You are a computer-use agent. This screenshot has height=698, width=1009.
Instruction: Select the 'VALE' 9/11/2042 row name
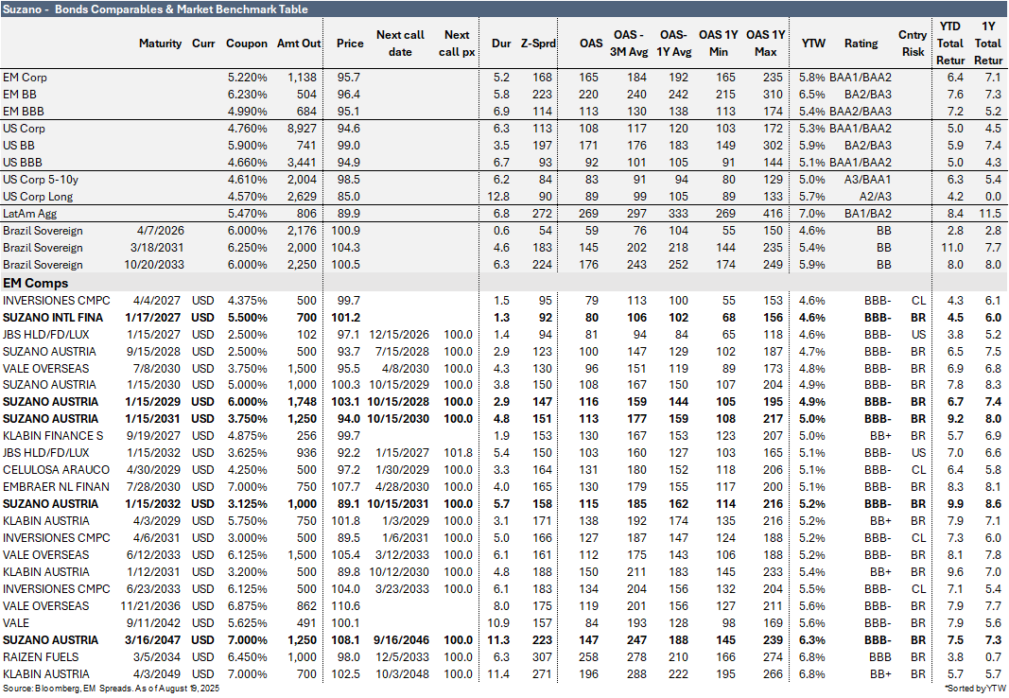[16, 622]
